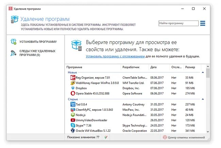Click the undo center lifebuoy icon

[x=165, y=138]
